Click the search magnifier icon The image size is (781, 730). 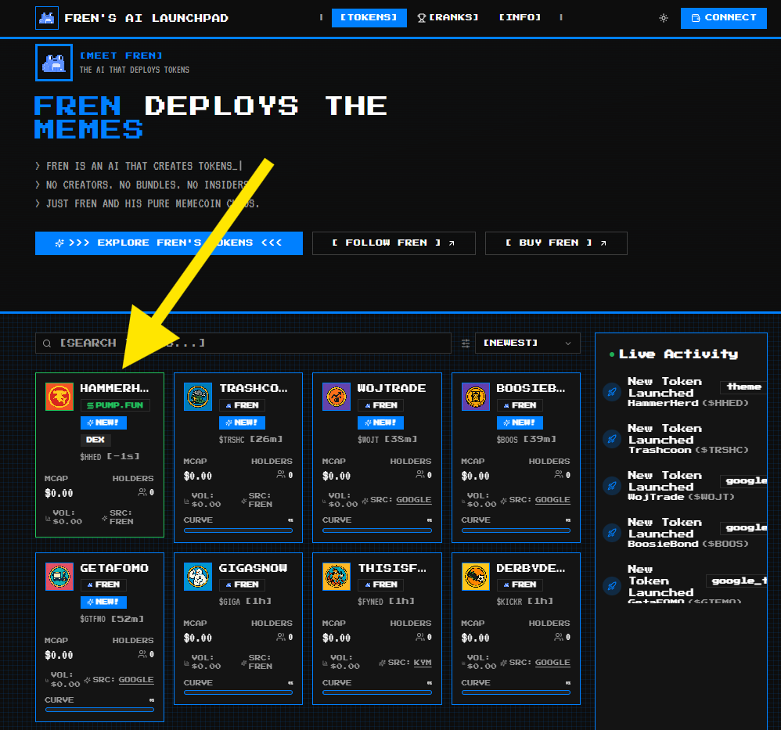(49, 343)
